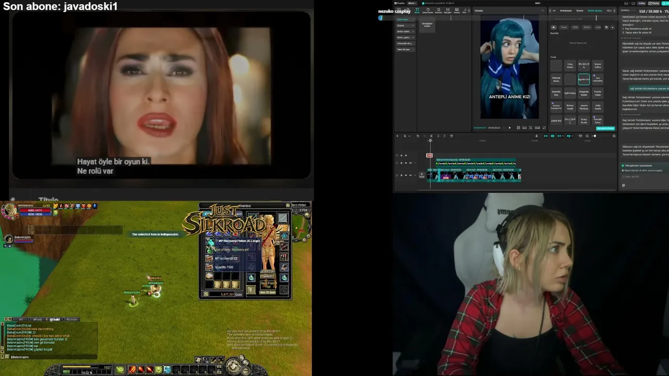Hide the image overlay track with its eye icon
669x376 pixels.
coord(406,163)
